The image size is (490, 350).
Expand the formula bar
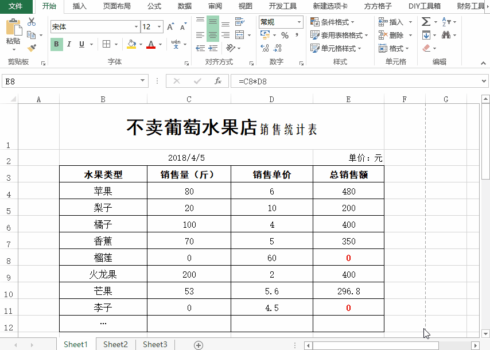(x=484, y=81)
